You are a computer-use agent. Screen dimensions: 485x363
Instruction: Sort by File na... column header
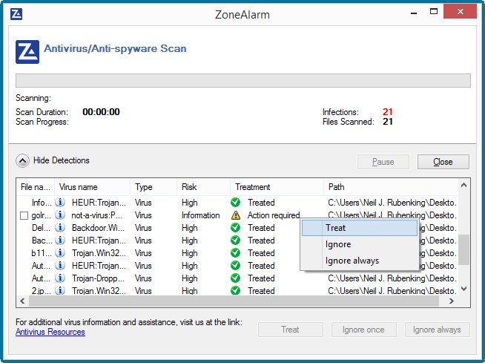point(36,187)
